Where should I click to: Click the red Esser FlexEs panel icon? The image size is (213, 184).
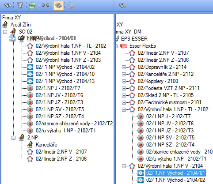pyautogui.click(x=124, y=46)
